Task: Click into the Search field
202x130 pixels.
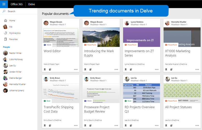Action: coord(19,11)
